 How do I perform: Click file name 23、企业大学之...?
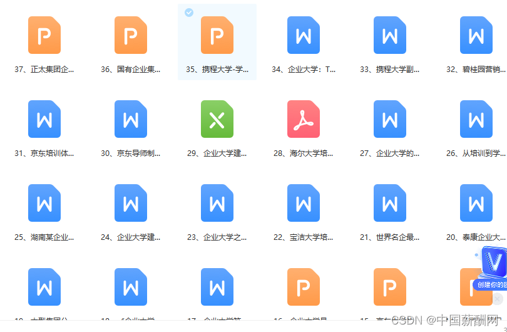tap(217, 237)
